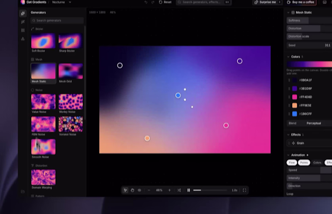Open the Generators panel icon in left rail
Image resolution: width=332 pixels, height=214 pixels.
point(23,14)
